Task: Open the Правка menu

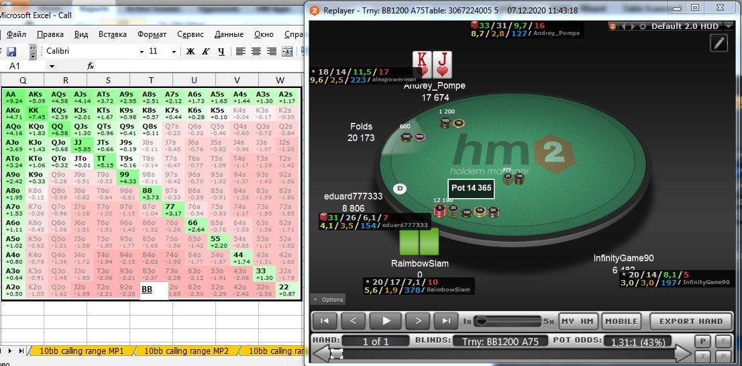Action: coord(50,34)
